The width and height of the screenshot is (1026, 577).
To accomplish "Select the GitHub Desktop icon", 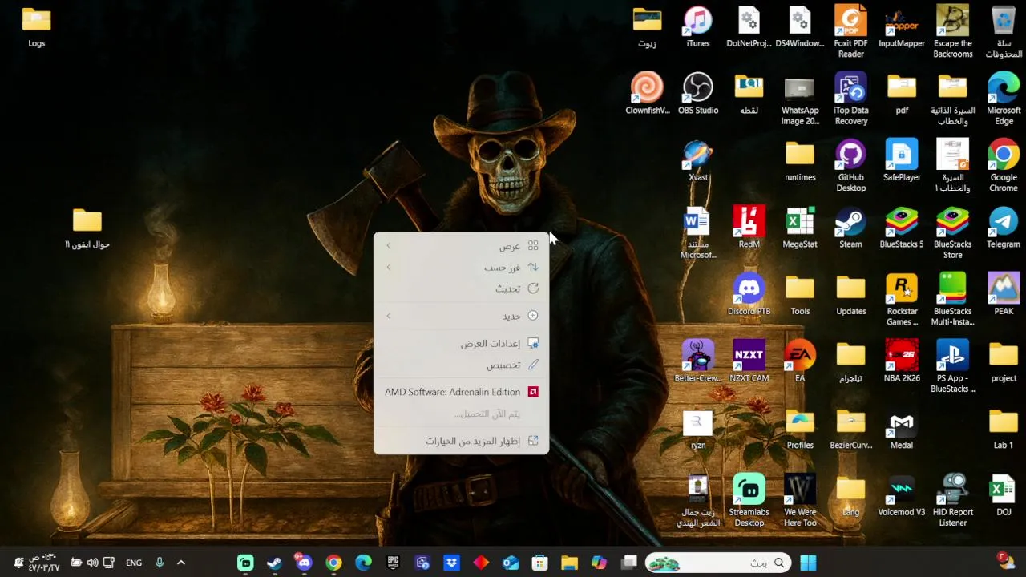I will 850,166.
